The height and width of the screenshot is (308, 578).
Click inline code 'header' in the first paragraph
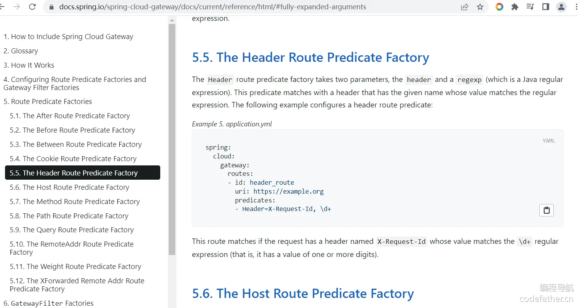(x=419, y=80)
